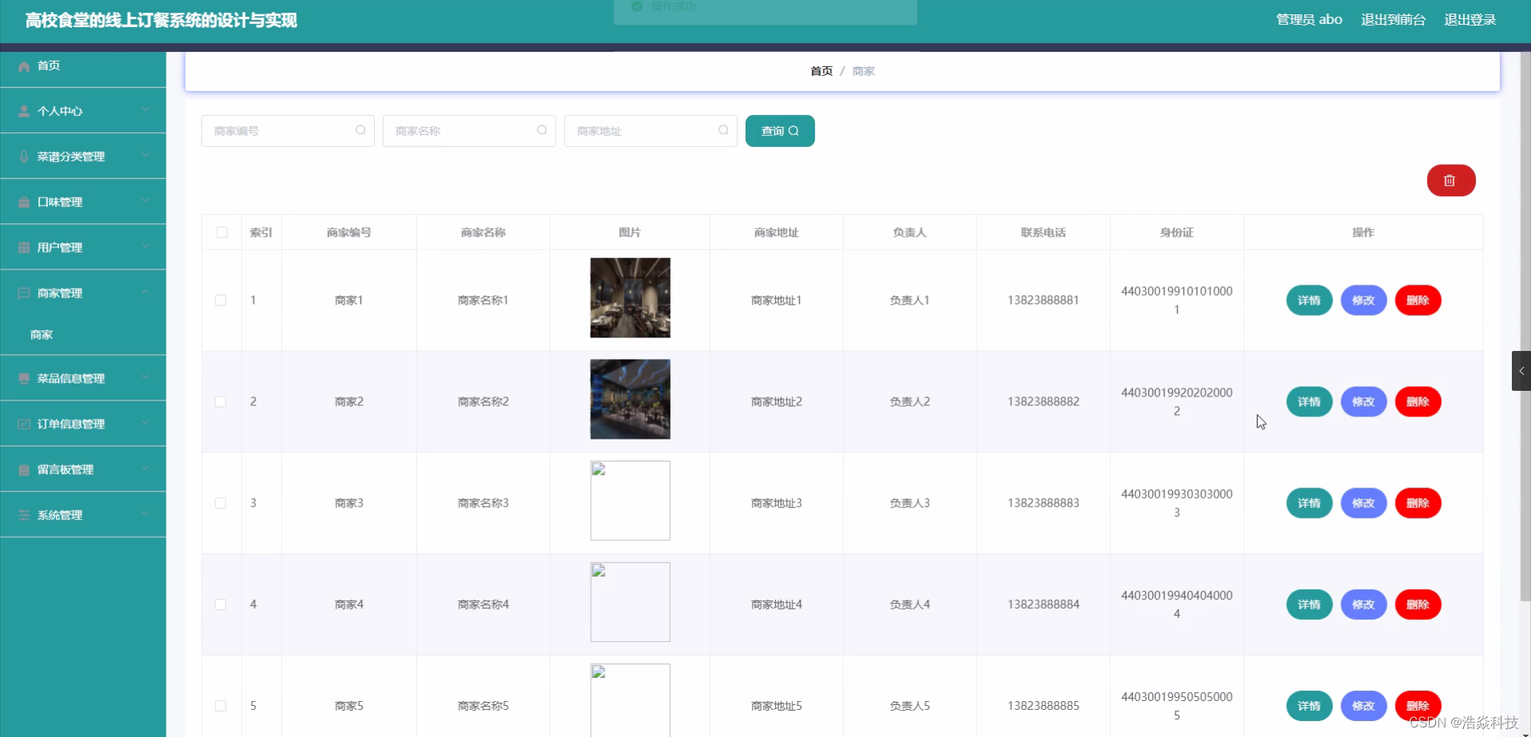
Task: Click the red trash delete icon
Action: point(1450,180)
